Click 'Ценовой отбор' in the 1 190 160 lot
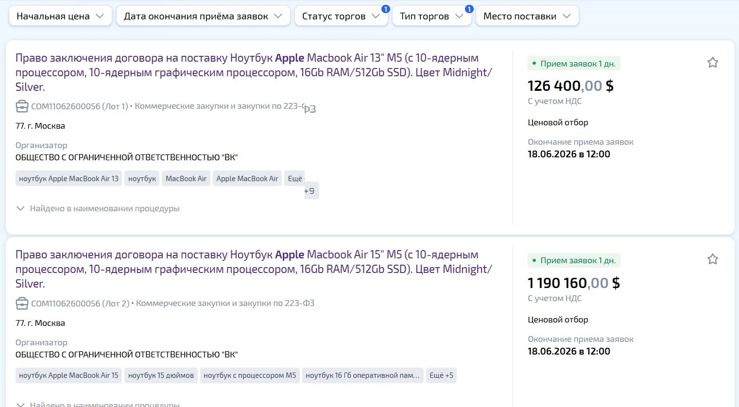 (558, 320)
